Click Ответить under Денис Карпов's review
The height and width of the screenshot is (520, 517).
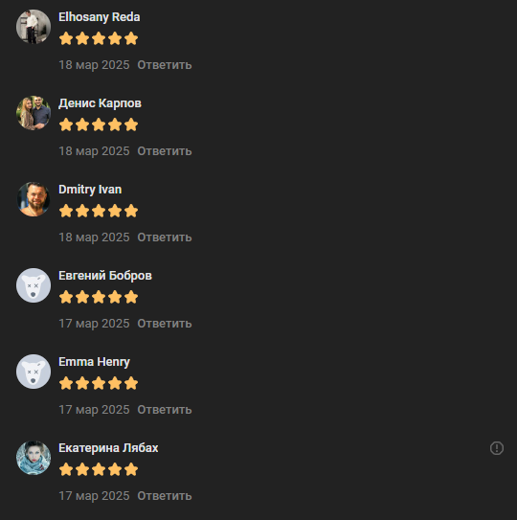[165, 151]
